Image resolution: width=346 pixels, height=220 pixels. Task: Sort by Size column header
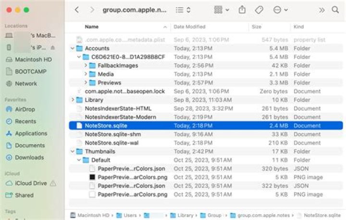257,27
